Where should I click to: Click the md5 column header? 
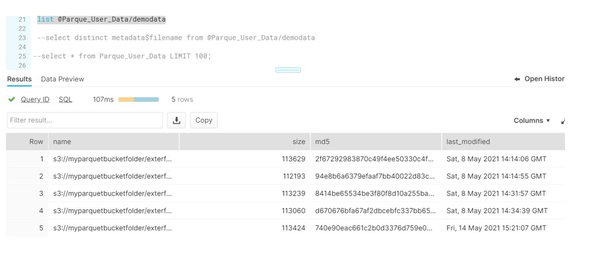[x=322, y=142]
